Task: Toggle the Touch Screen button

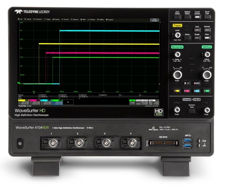Action: pyautogui.click(x=197, y=17)
